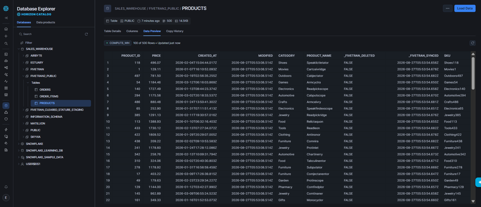Select the SKYVIA schema
Image resolution: width=481 pixels, height=207 pixels.
coord(36,137)
